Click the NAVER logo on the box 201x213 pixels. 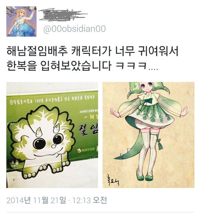(86, 150)
